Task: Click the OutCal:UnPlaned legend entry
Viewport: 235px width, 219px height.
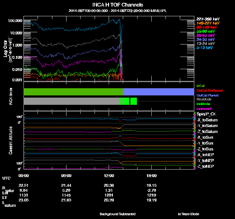Action: pos(210,90)
